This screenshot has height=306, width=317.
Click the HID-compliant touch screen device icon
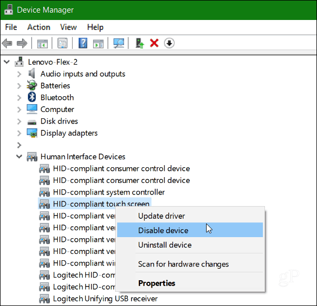click(x=45, y=204)
